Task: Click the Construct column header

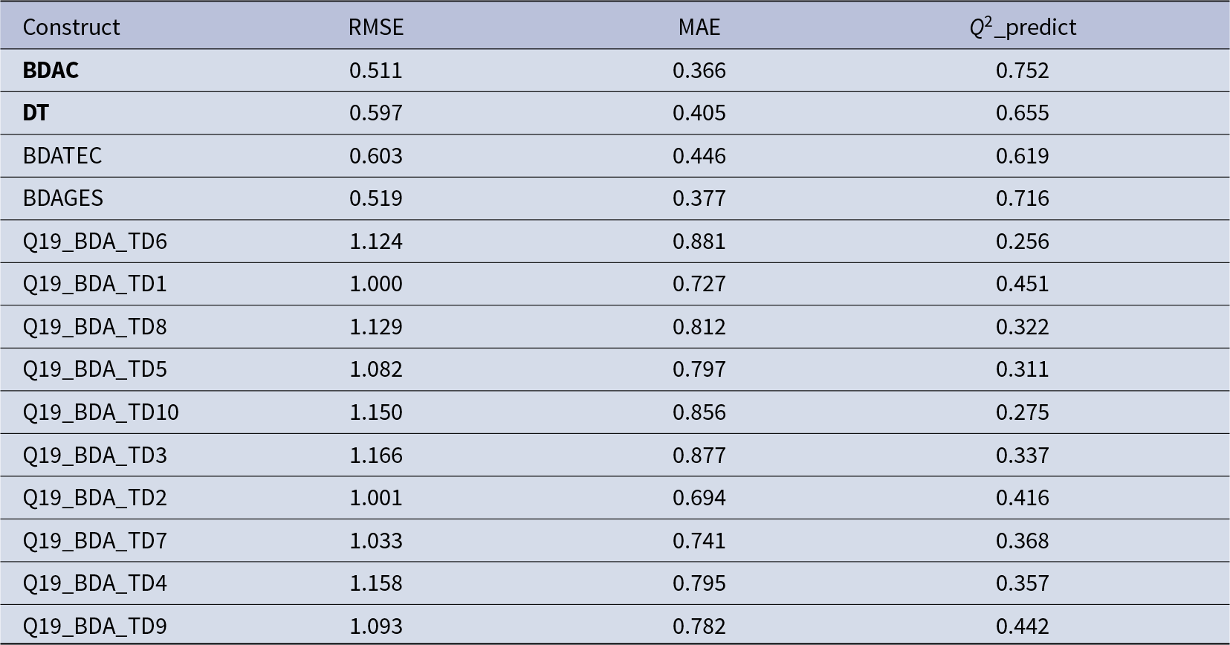Action: pos(71,27)
